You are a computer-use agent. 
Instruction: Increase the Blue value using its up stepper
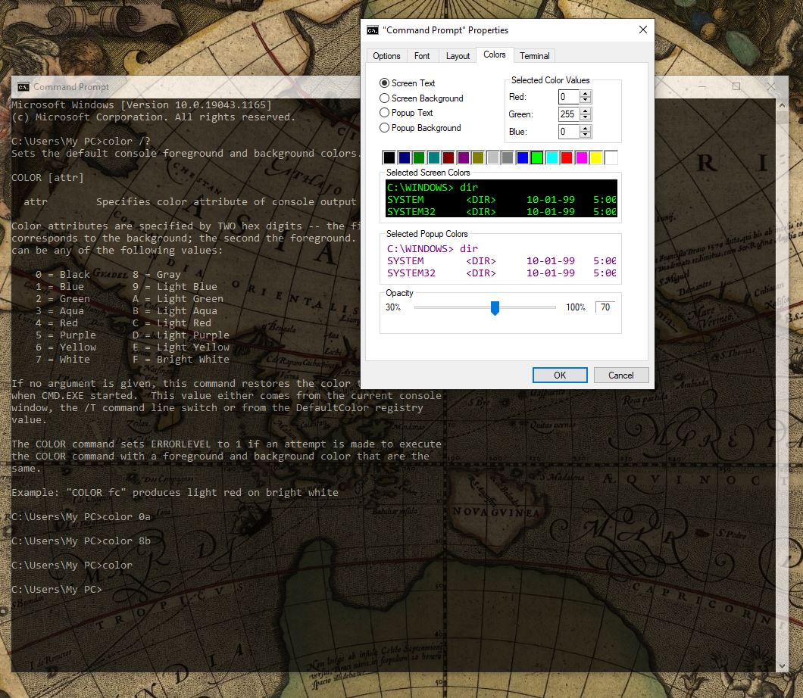585,128
